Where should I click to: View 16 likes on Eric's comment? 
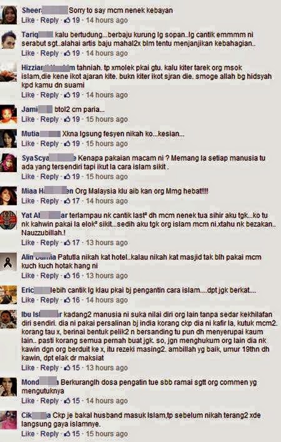(72, 301)
